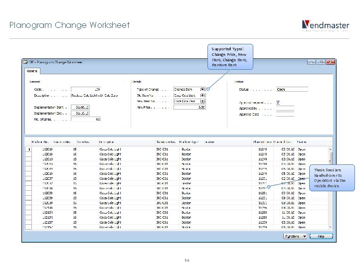Click the Code input field
The height and width of the screenshot is (269, 359).
pyautogui.click(x=86, y=90)
